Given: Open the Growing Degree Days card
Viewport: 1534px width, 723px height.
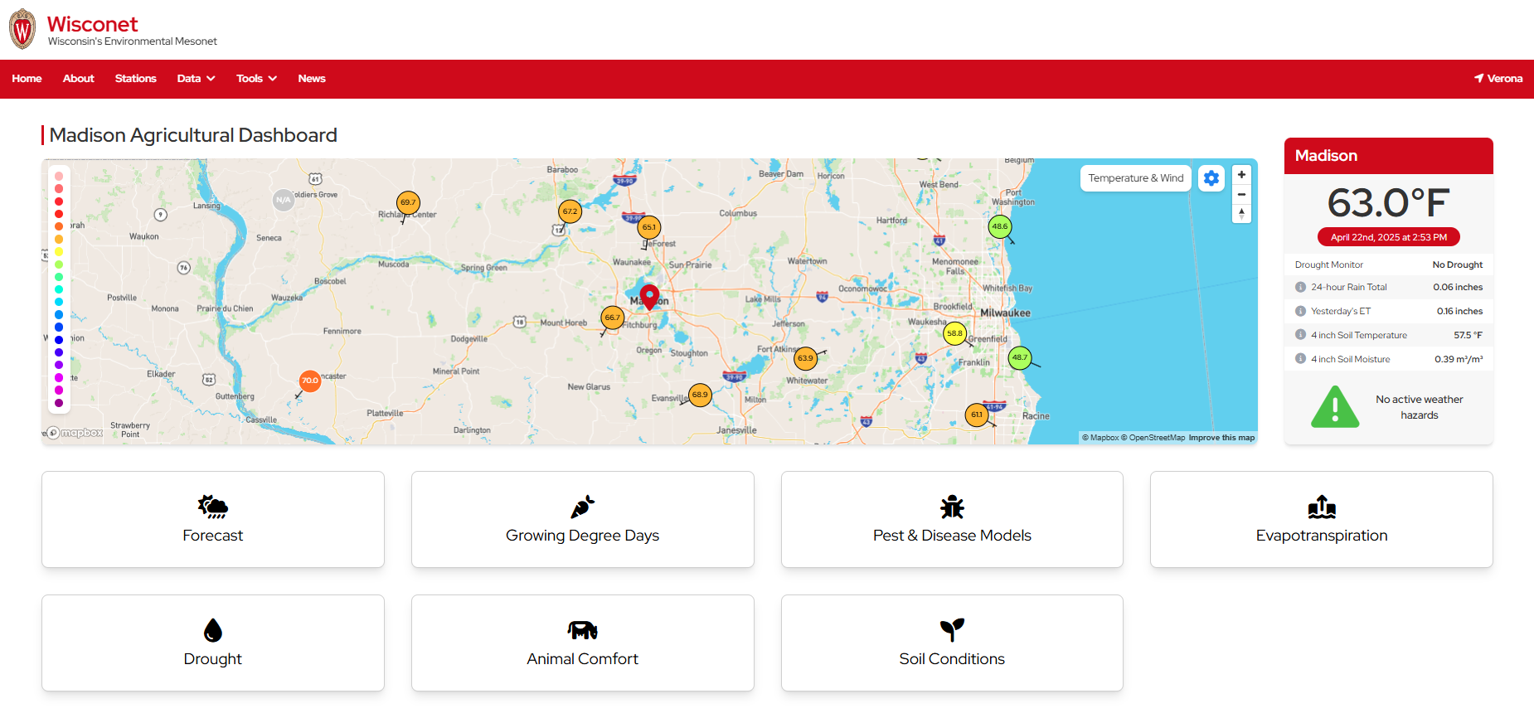Looking at the screenshot, I should pyautogui.click(x=582, y=520).
